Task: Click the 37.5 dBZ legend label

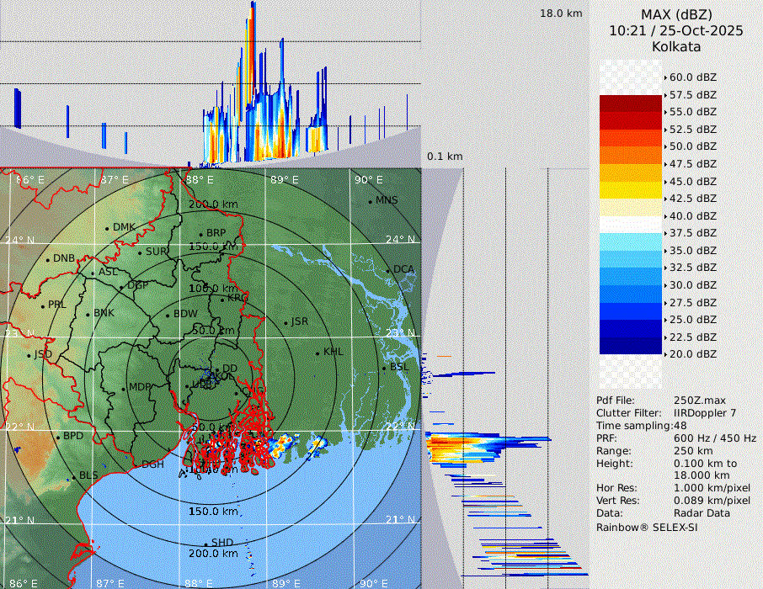Action: coord(692,233)
